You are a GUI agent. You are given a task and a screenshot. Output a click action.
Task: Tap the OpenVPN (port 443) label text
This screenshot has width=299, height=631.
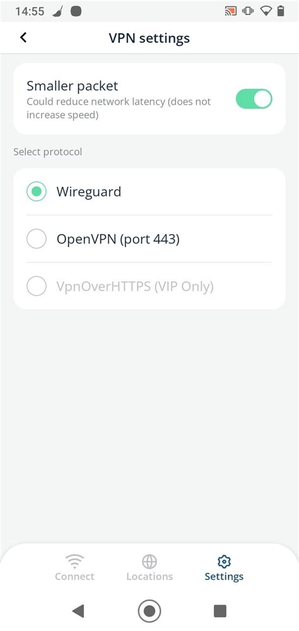pyautogui.click(x=118, y=239)
